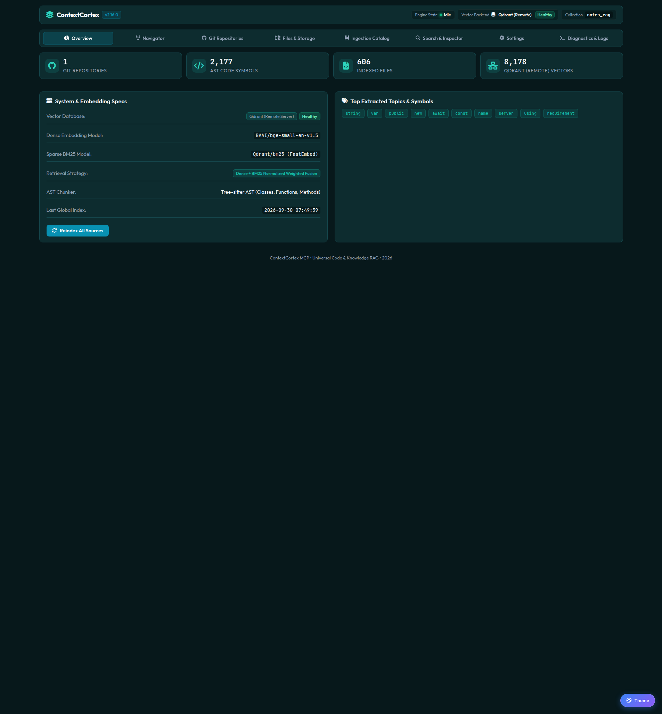Screen dimensions: 662x714
Task: Click the GitHub icon in the Git Repositories tab
Action: (204, 38)
